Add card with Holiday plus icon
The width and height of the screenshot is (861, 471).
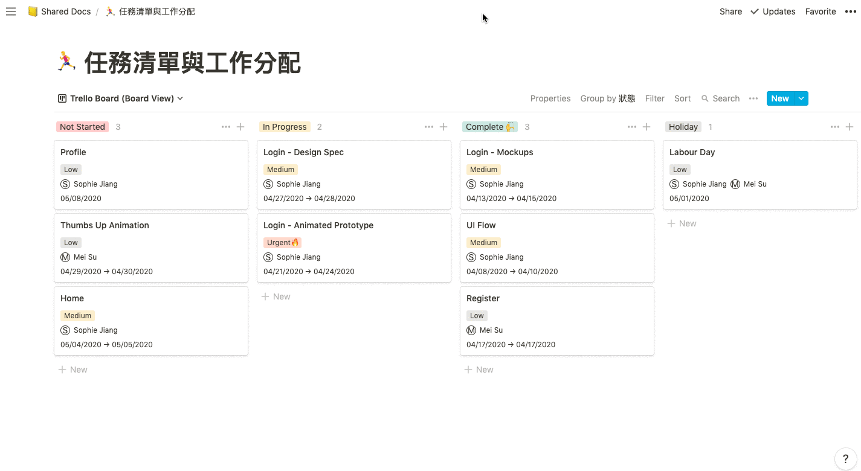pyautogui.click(x=850, y=127)
